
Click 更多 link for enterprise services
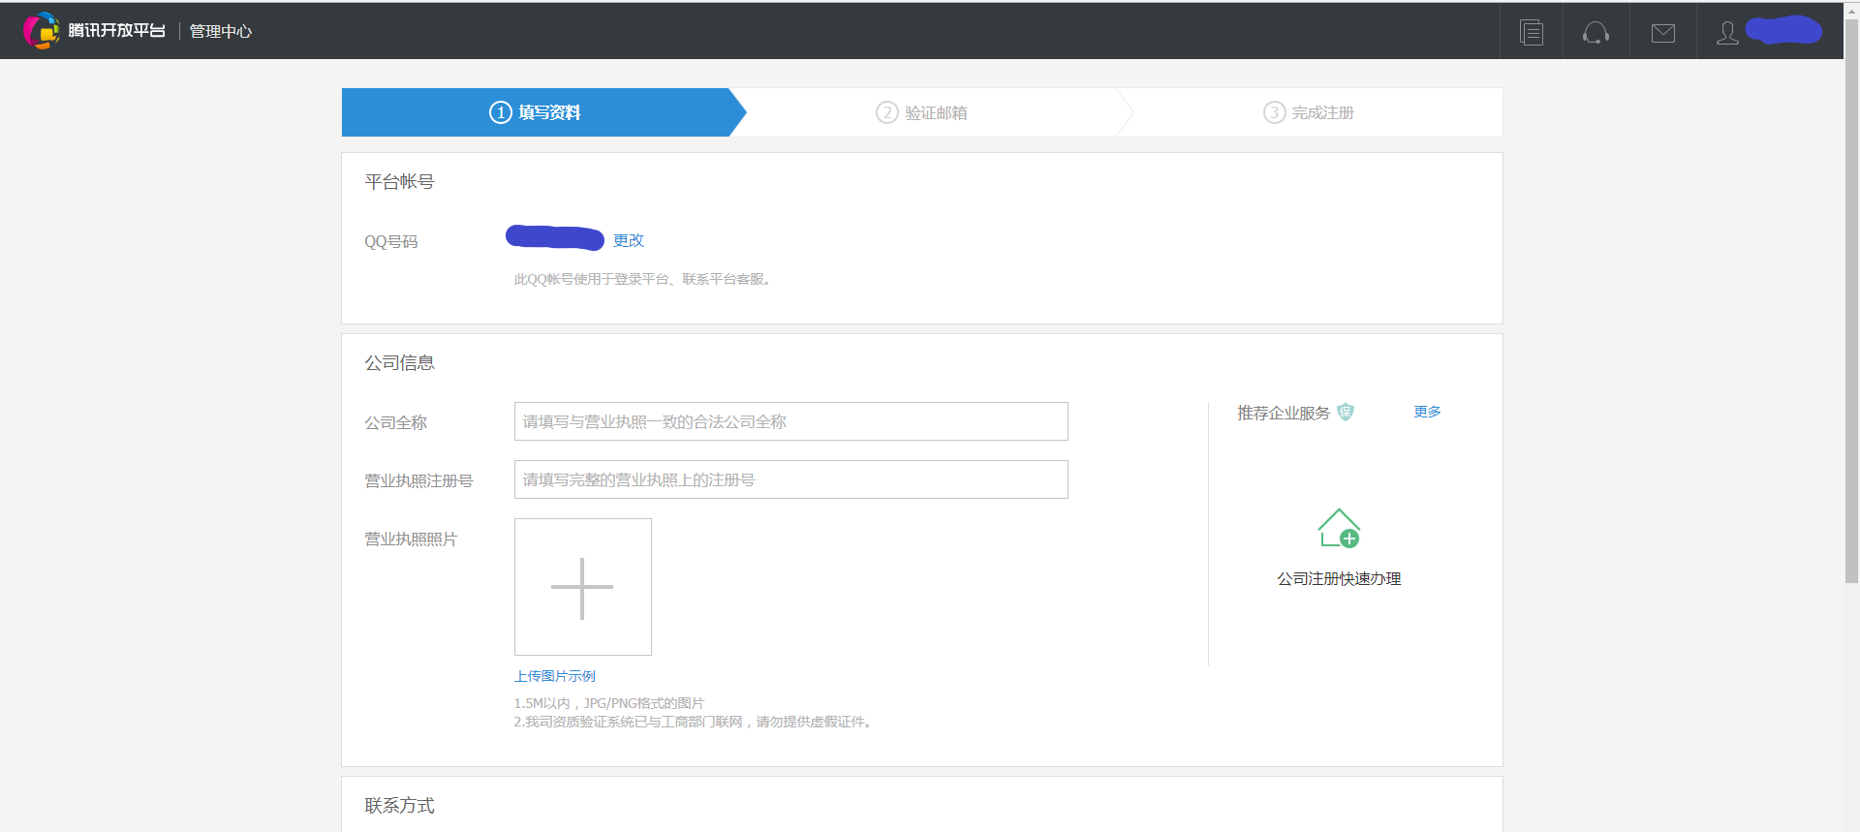(x=1427, y=412)
